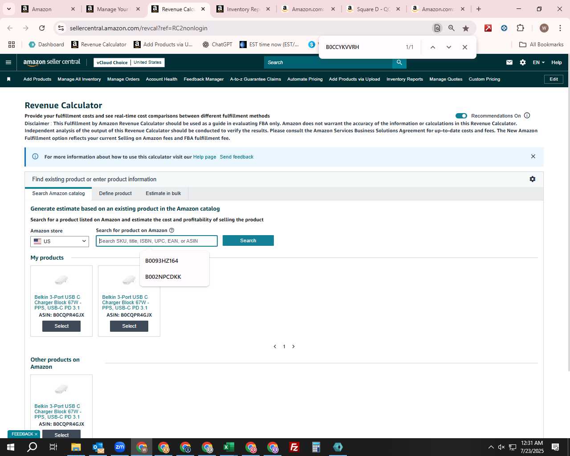Click the browser address bar URL
570x456 pixels.
click(x=138, y=28)
